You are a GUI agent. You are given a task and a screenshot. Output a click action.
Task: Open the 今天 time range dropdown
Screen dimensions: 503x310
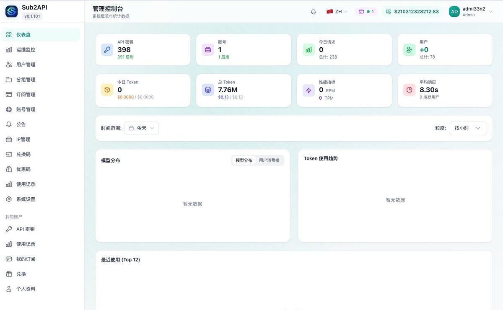tap(142, 128)
